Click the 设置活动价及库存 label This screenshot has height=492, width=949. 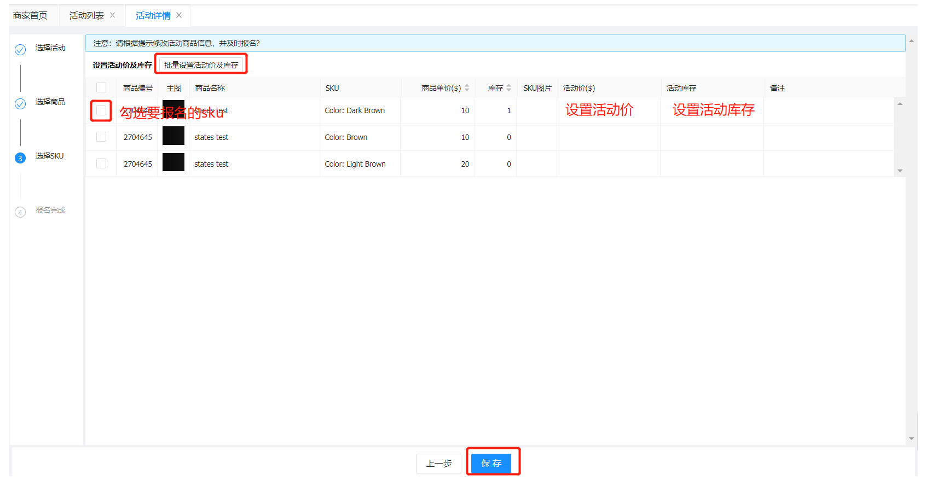tap(122, 65)
